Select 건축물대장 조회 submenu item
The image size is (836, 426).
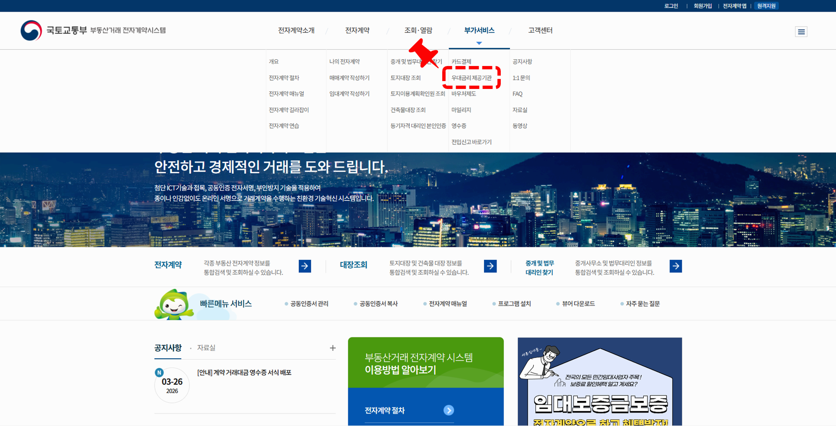click(x=408, y=110)
